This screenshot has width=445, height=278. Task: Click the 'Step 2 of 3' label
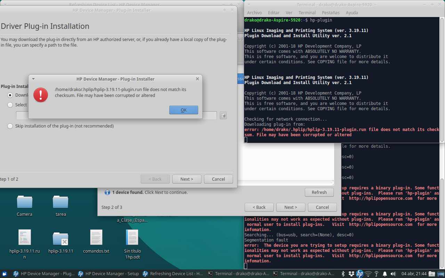click(x=112, y=207)
